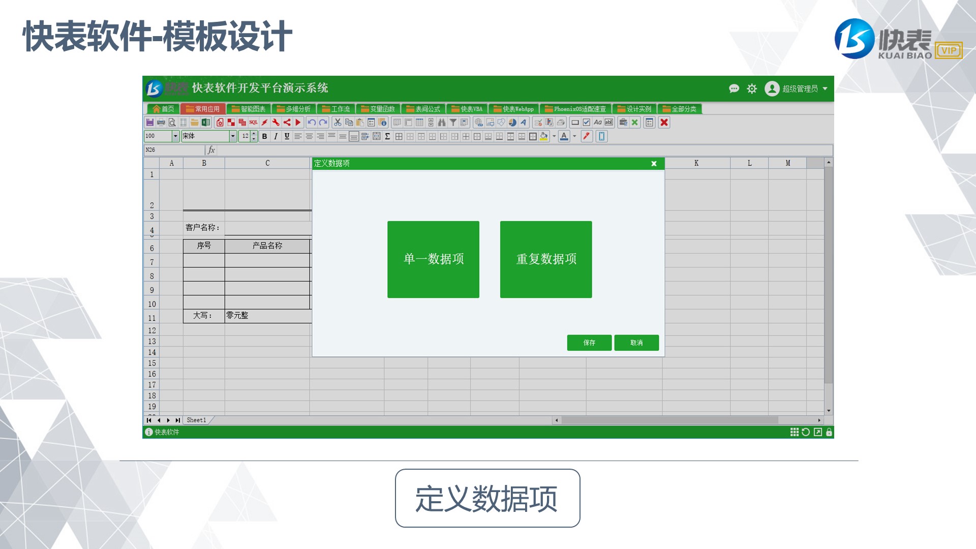Click the undo arrow icon
This screenshot has height=549, width=976.
pos(312,123)
